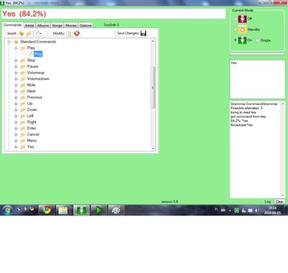Enable the Single checkbox
Screen dimensions: 288x273
[257, 40]
